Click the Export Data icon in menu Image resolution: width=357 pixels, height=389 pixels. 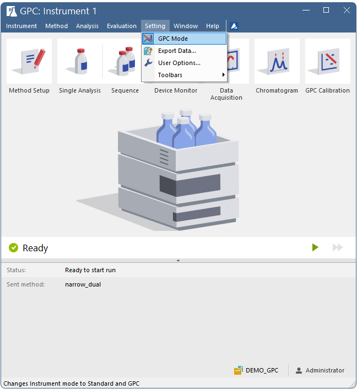point(148,51)
